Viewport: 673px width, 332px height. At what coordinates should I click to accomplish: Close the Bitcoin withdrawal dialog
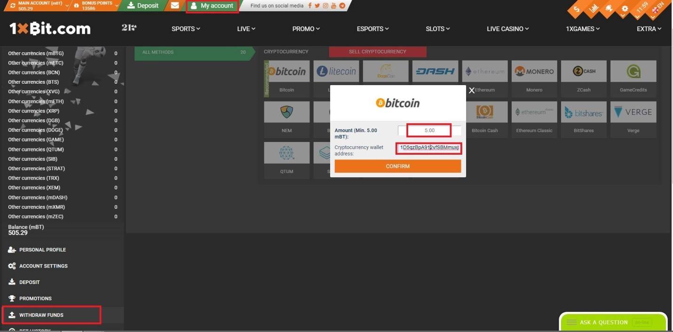(x=472, y=90)
